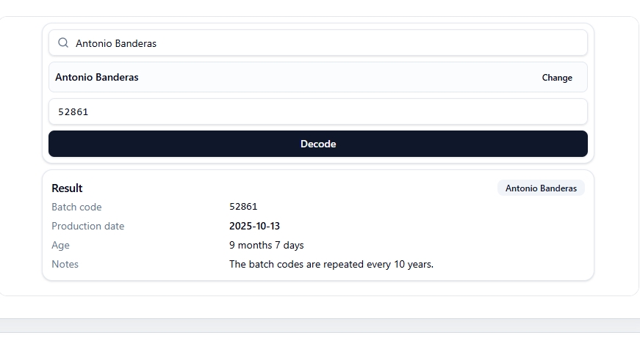Click the Change brand button

pyautogui.click(x=557, y=78)
